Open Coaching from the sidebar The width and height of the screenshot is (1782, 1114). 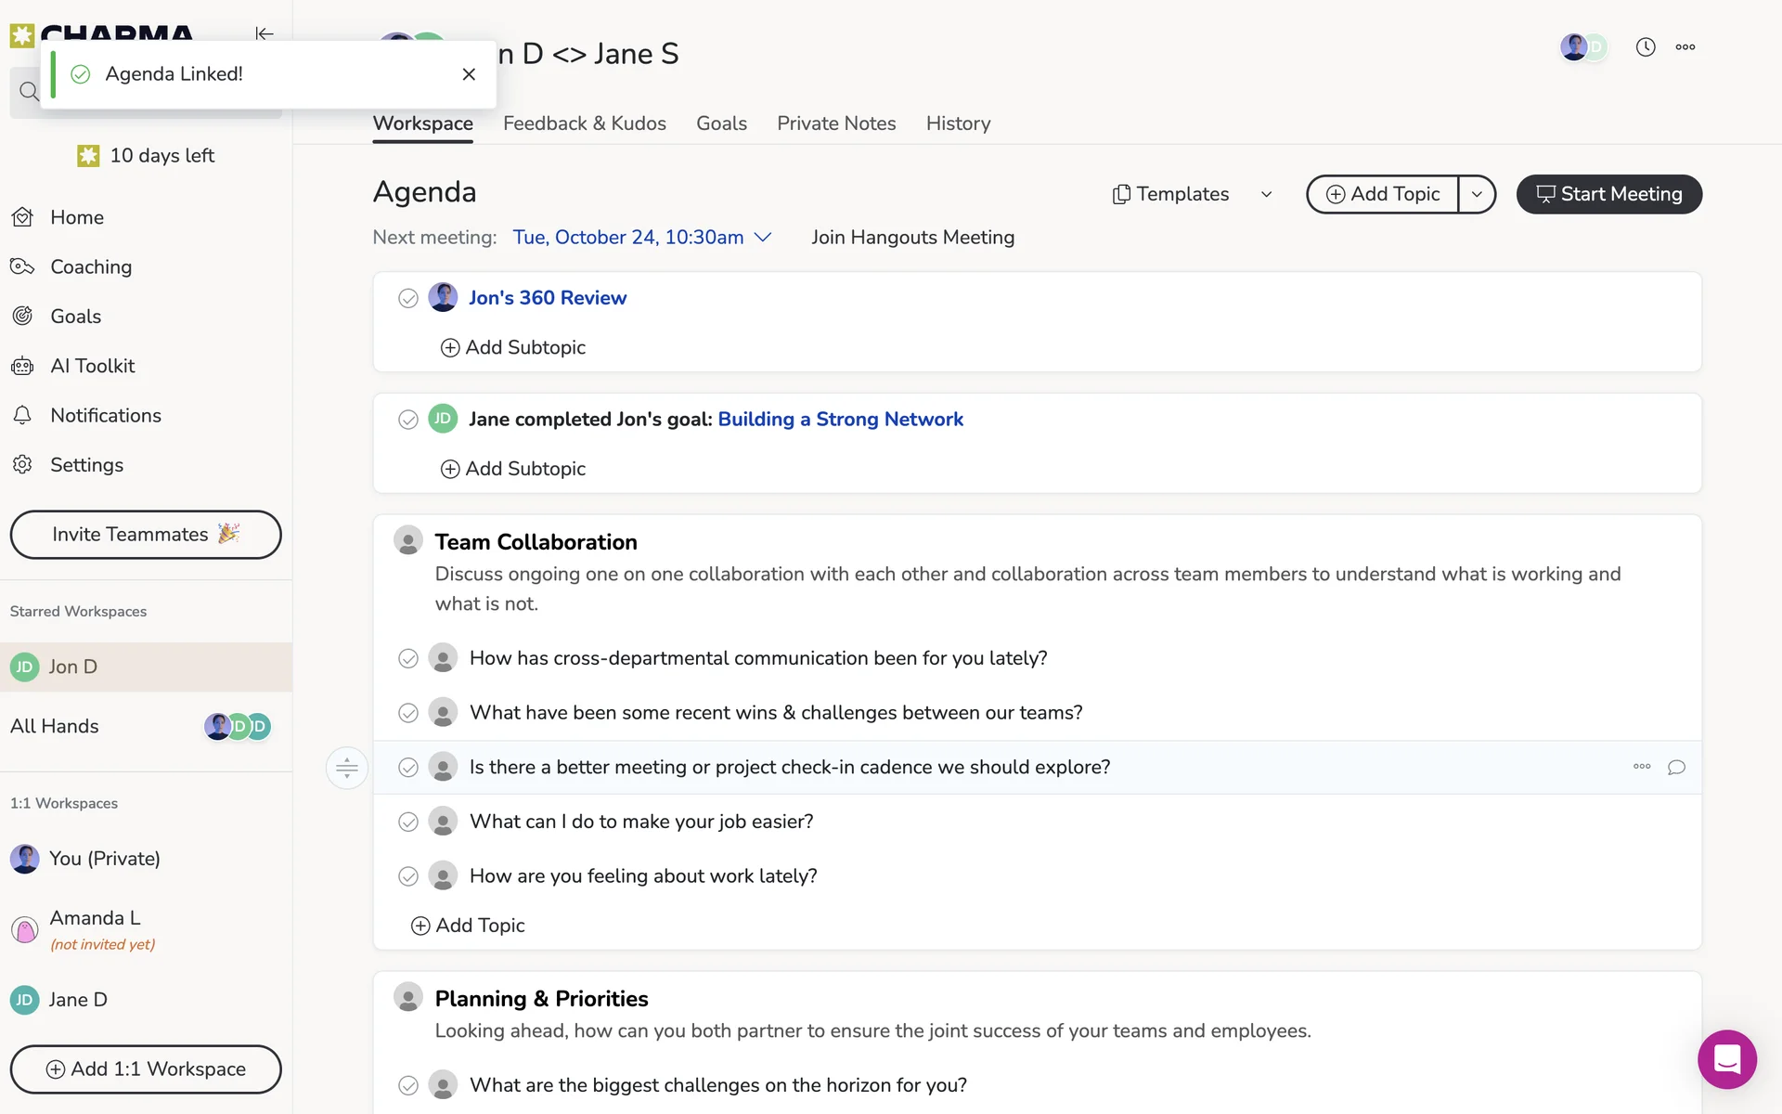pos(90,267)
